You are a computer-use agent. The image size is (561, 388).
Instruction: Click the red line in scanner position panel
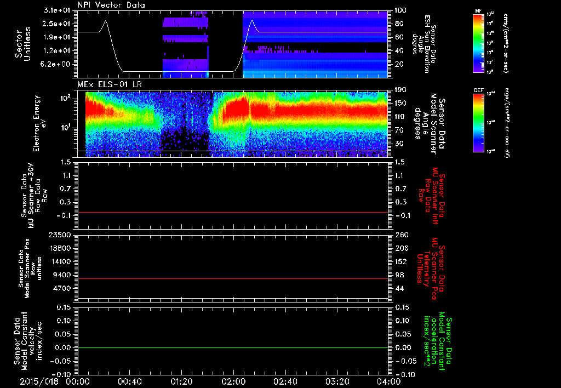point(232,278)
